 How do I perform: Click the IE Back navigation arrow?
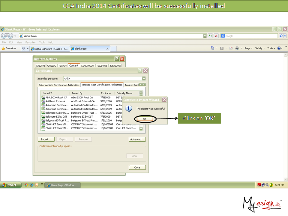(x=4, y=36)
